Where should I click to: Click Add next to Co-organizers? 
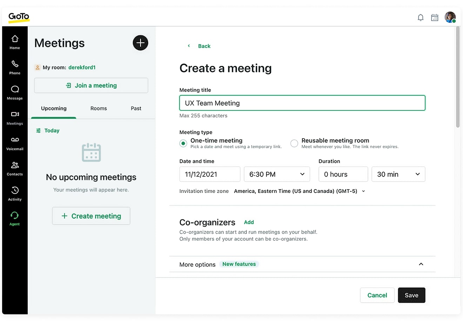[249, 222]
